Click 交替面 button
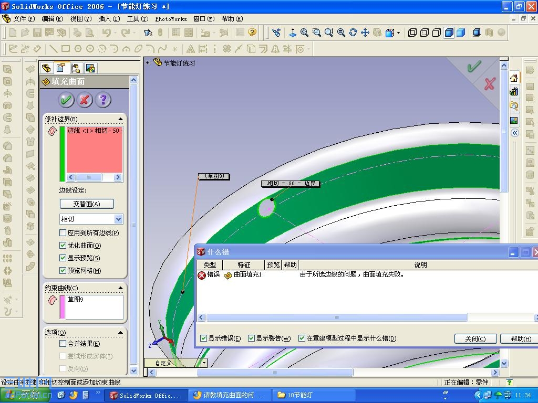This screenshot has width=538, height=403. tap(87, 204)
